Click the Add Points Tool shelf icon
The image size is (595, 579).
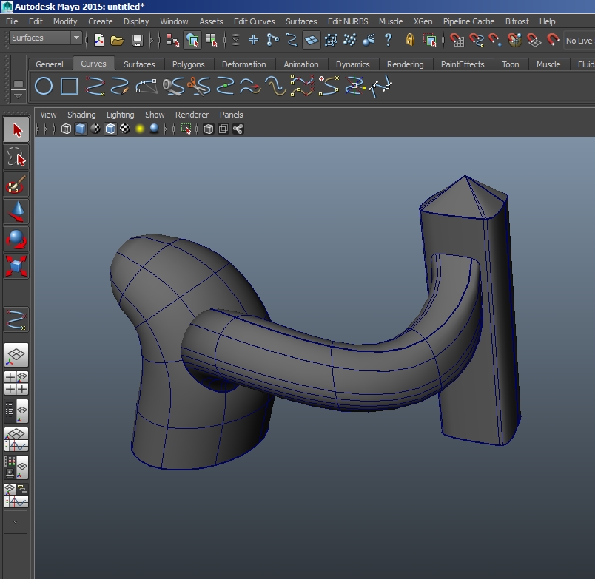(329, 86)
